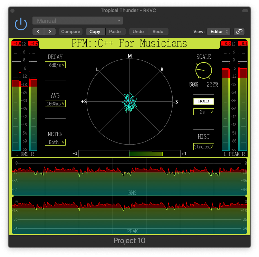Click the right PEAK 0.2 readout
The height and width of the screenshot is (257, 259).
tap(243, 43)
